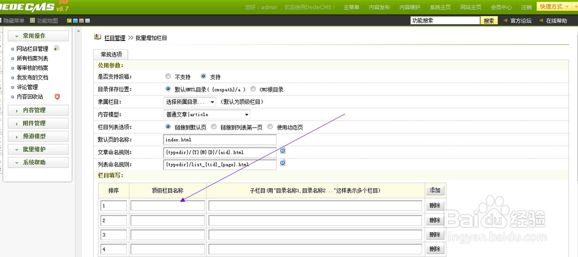Click row 2 子栏目 input field
The width and height of the screenshot is (578, 257).
tap(315, 220)
